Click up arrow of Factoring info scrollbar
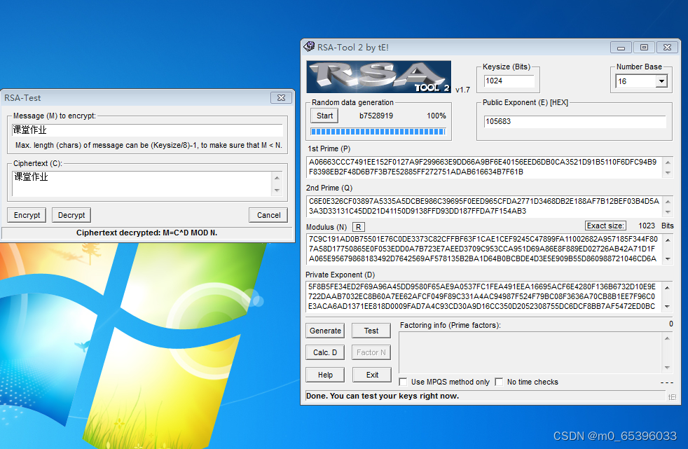Viewport: 688px width, 449px height. click(x=668, y=338)
